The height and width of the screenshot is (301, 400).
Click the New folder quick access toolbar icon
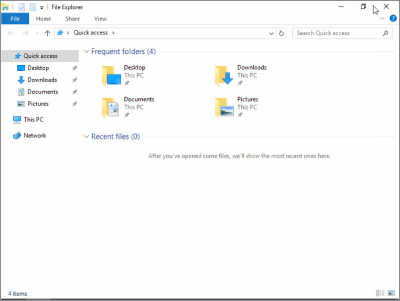[x=33, y=7]
